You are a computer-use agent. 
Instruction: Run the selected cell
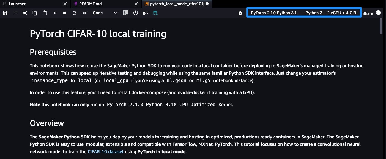(55, 13)
